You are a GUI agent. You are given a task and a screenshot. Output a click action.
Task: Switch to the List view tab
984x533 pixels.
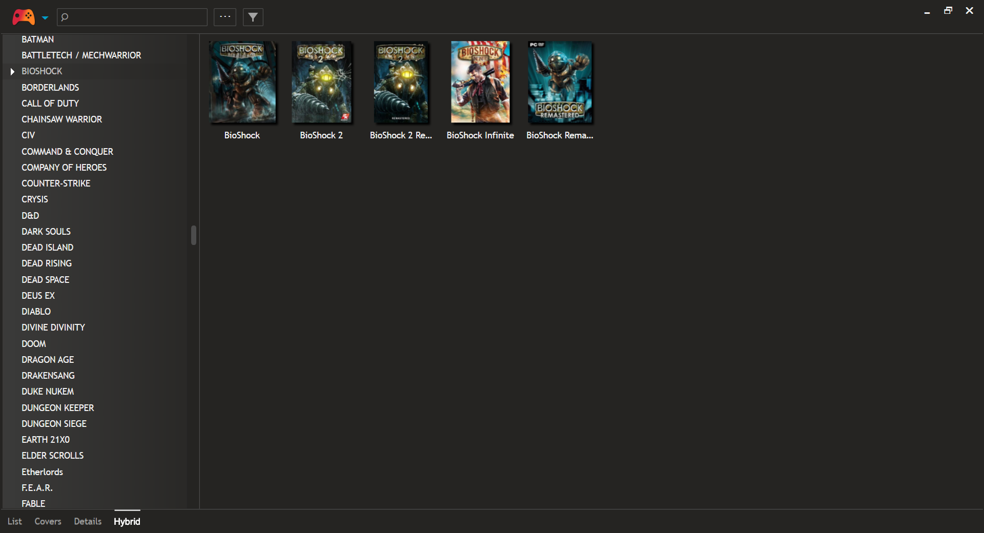point(15,521)
